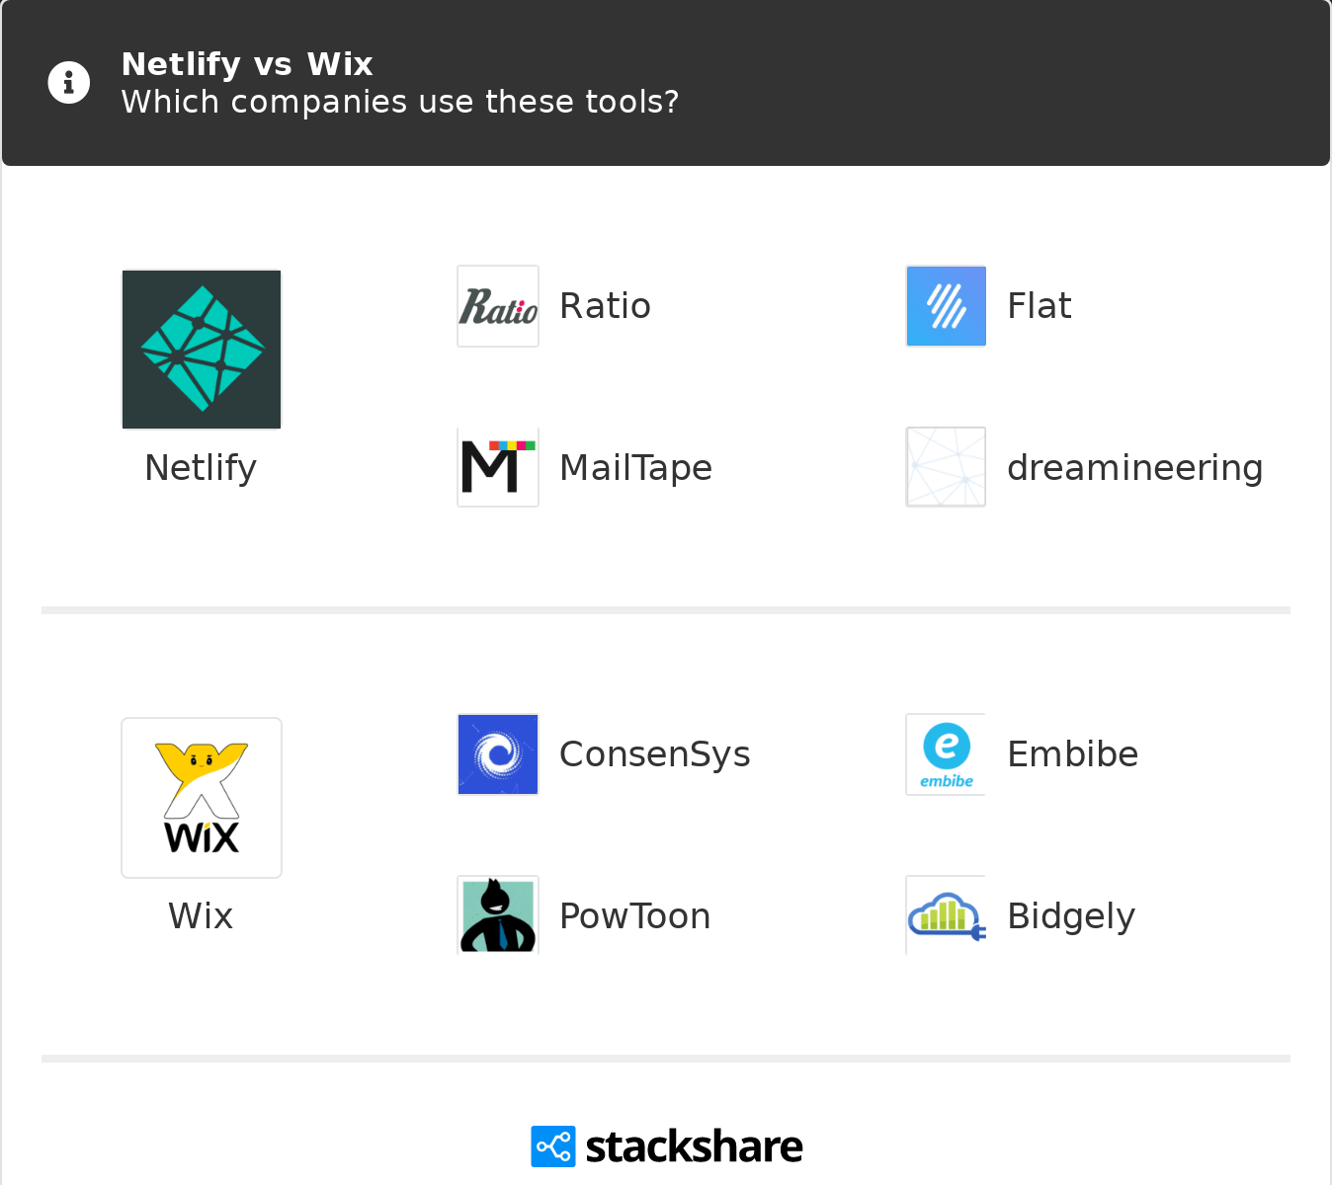Screen dimensions: 1332x1185
Task: Click the Bidgely cloud logo
Action: pos(947,915)
